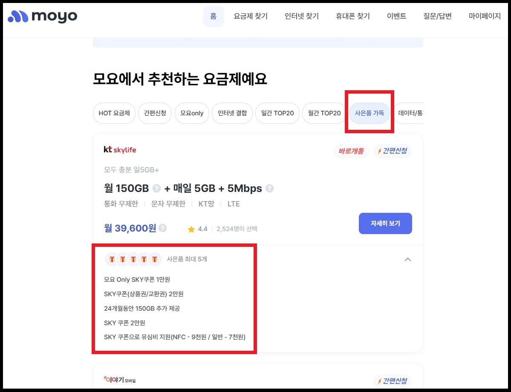
Task: Open the 요금제 찾기 menu
Action: [x=251, y=16]
